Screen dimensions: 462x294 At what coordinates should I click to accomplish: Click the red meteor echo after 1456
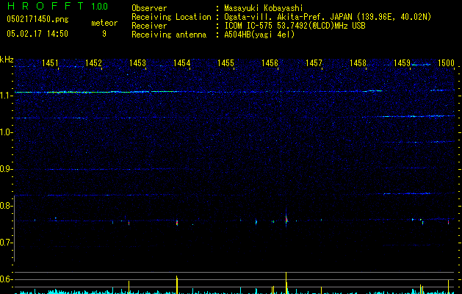(x=286, y=220)
